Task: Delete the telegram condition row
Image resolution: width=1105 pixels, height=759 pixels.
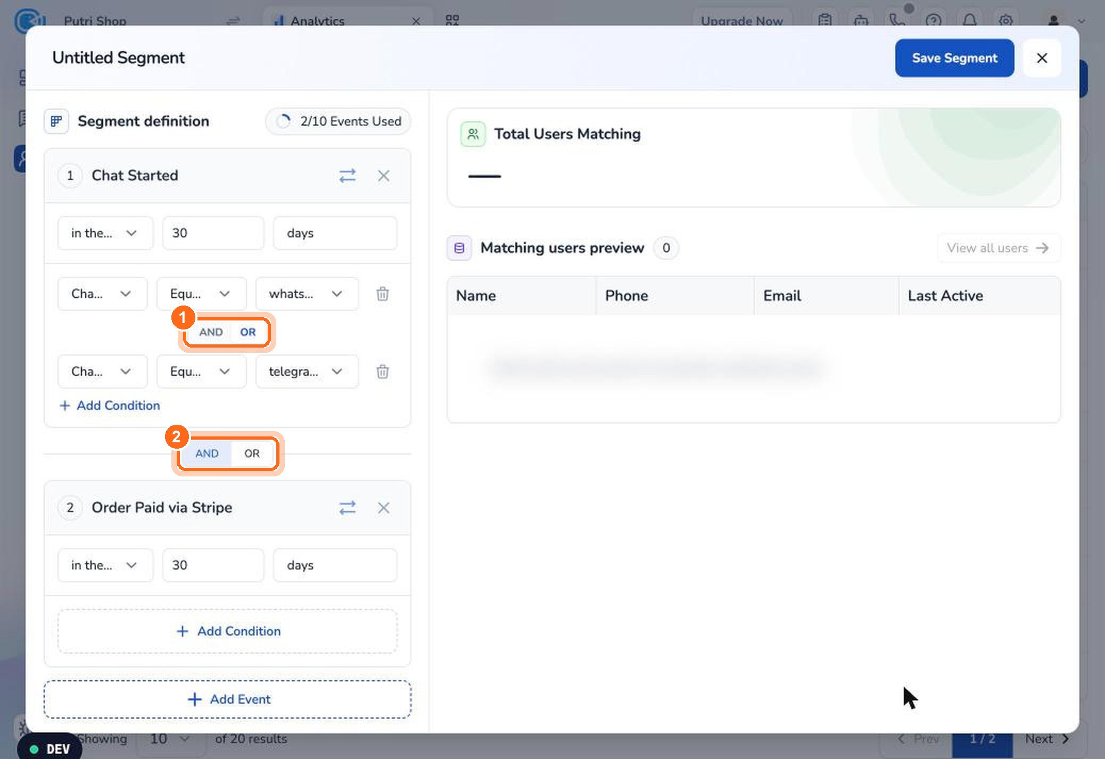Action: point(383,372)
